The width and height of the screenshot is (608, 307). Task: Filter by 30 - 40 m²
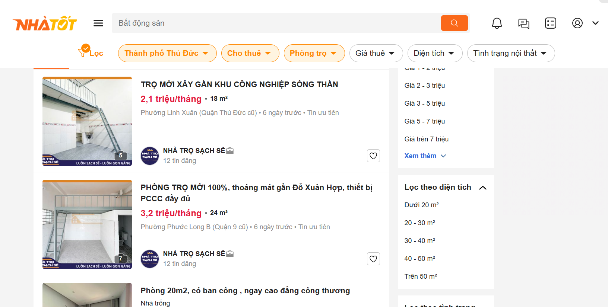(x=420, y=241)
